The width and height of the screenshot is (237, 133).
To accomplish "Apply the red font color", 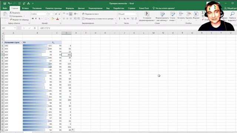I will (x=57, y=18).
